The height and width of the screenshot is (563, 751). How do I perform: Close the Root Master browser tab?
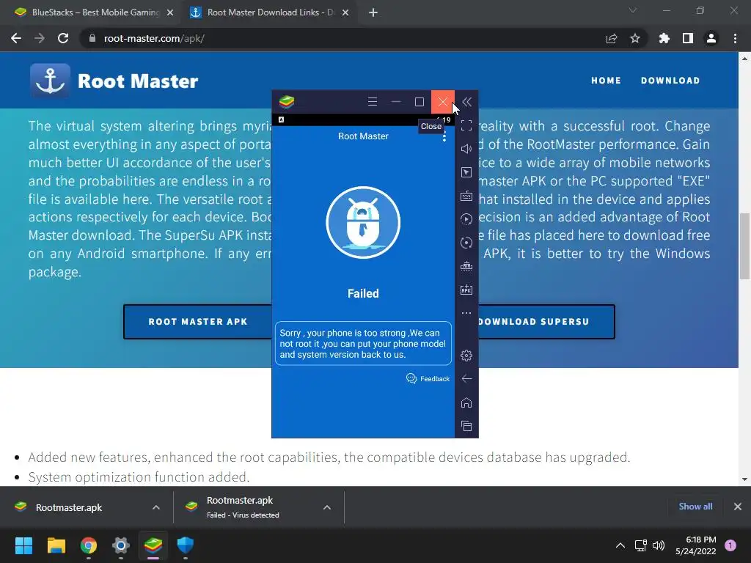[345, 13]
